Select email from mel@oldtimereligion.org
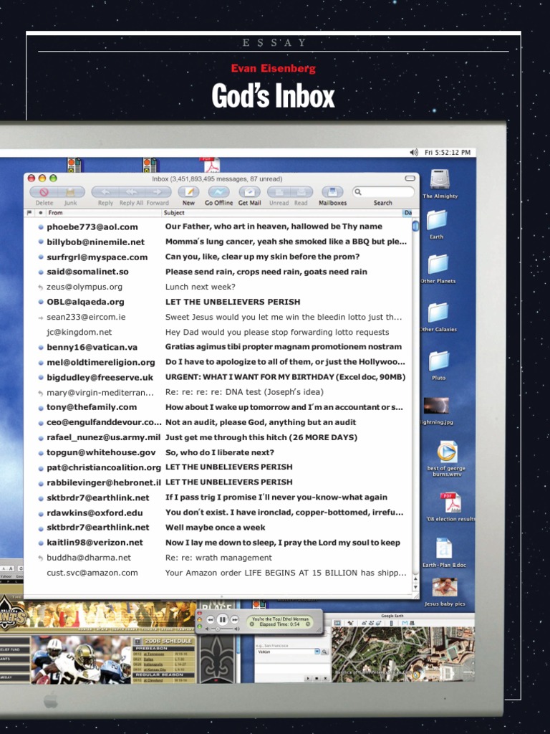 pyautogui.click(x=219, y=362)
